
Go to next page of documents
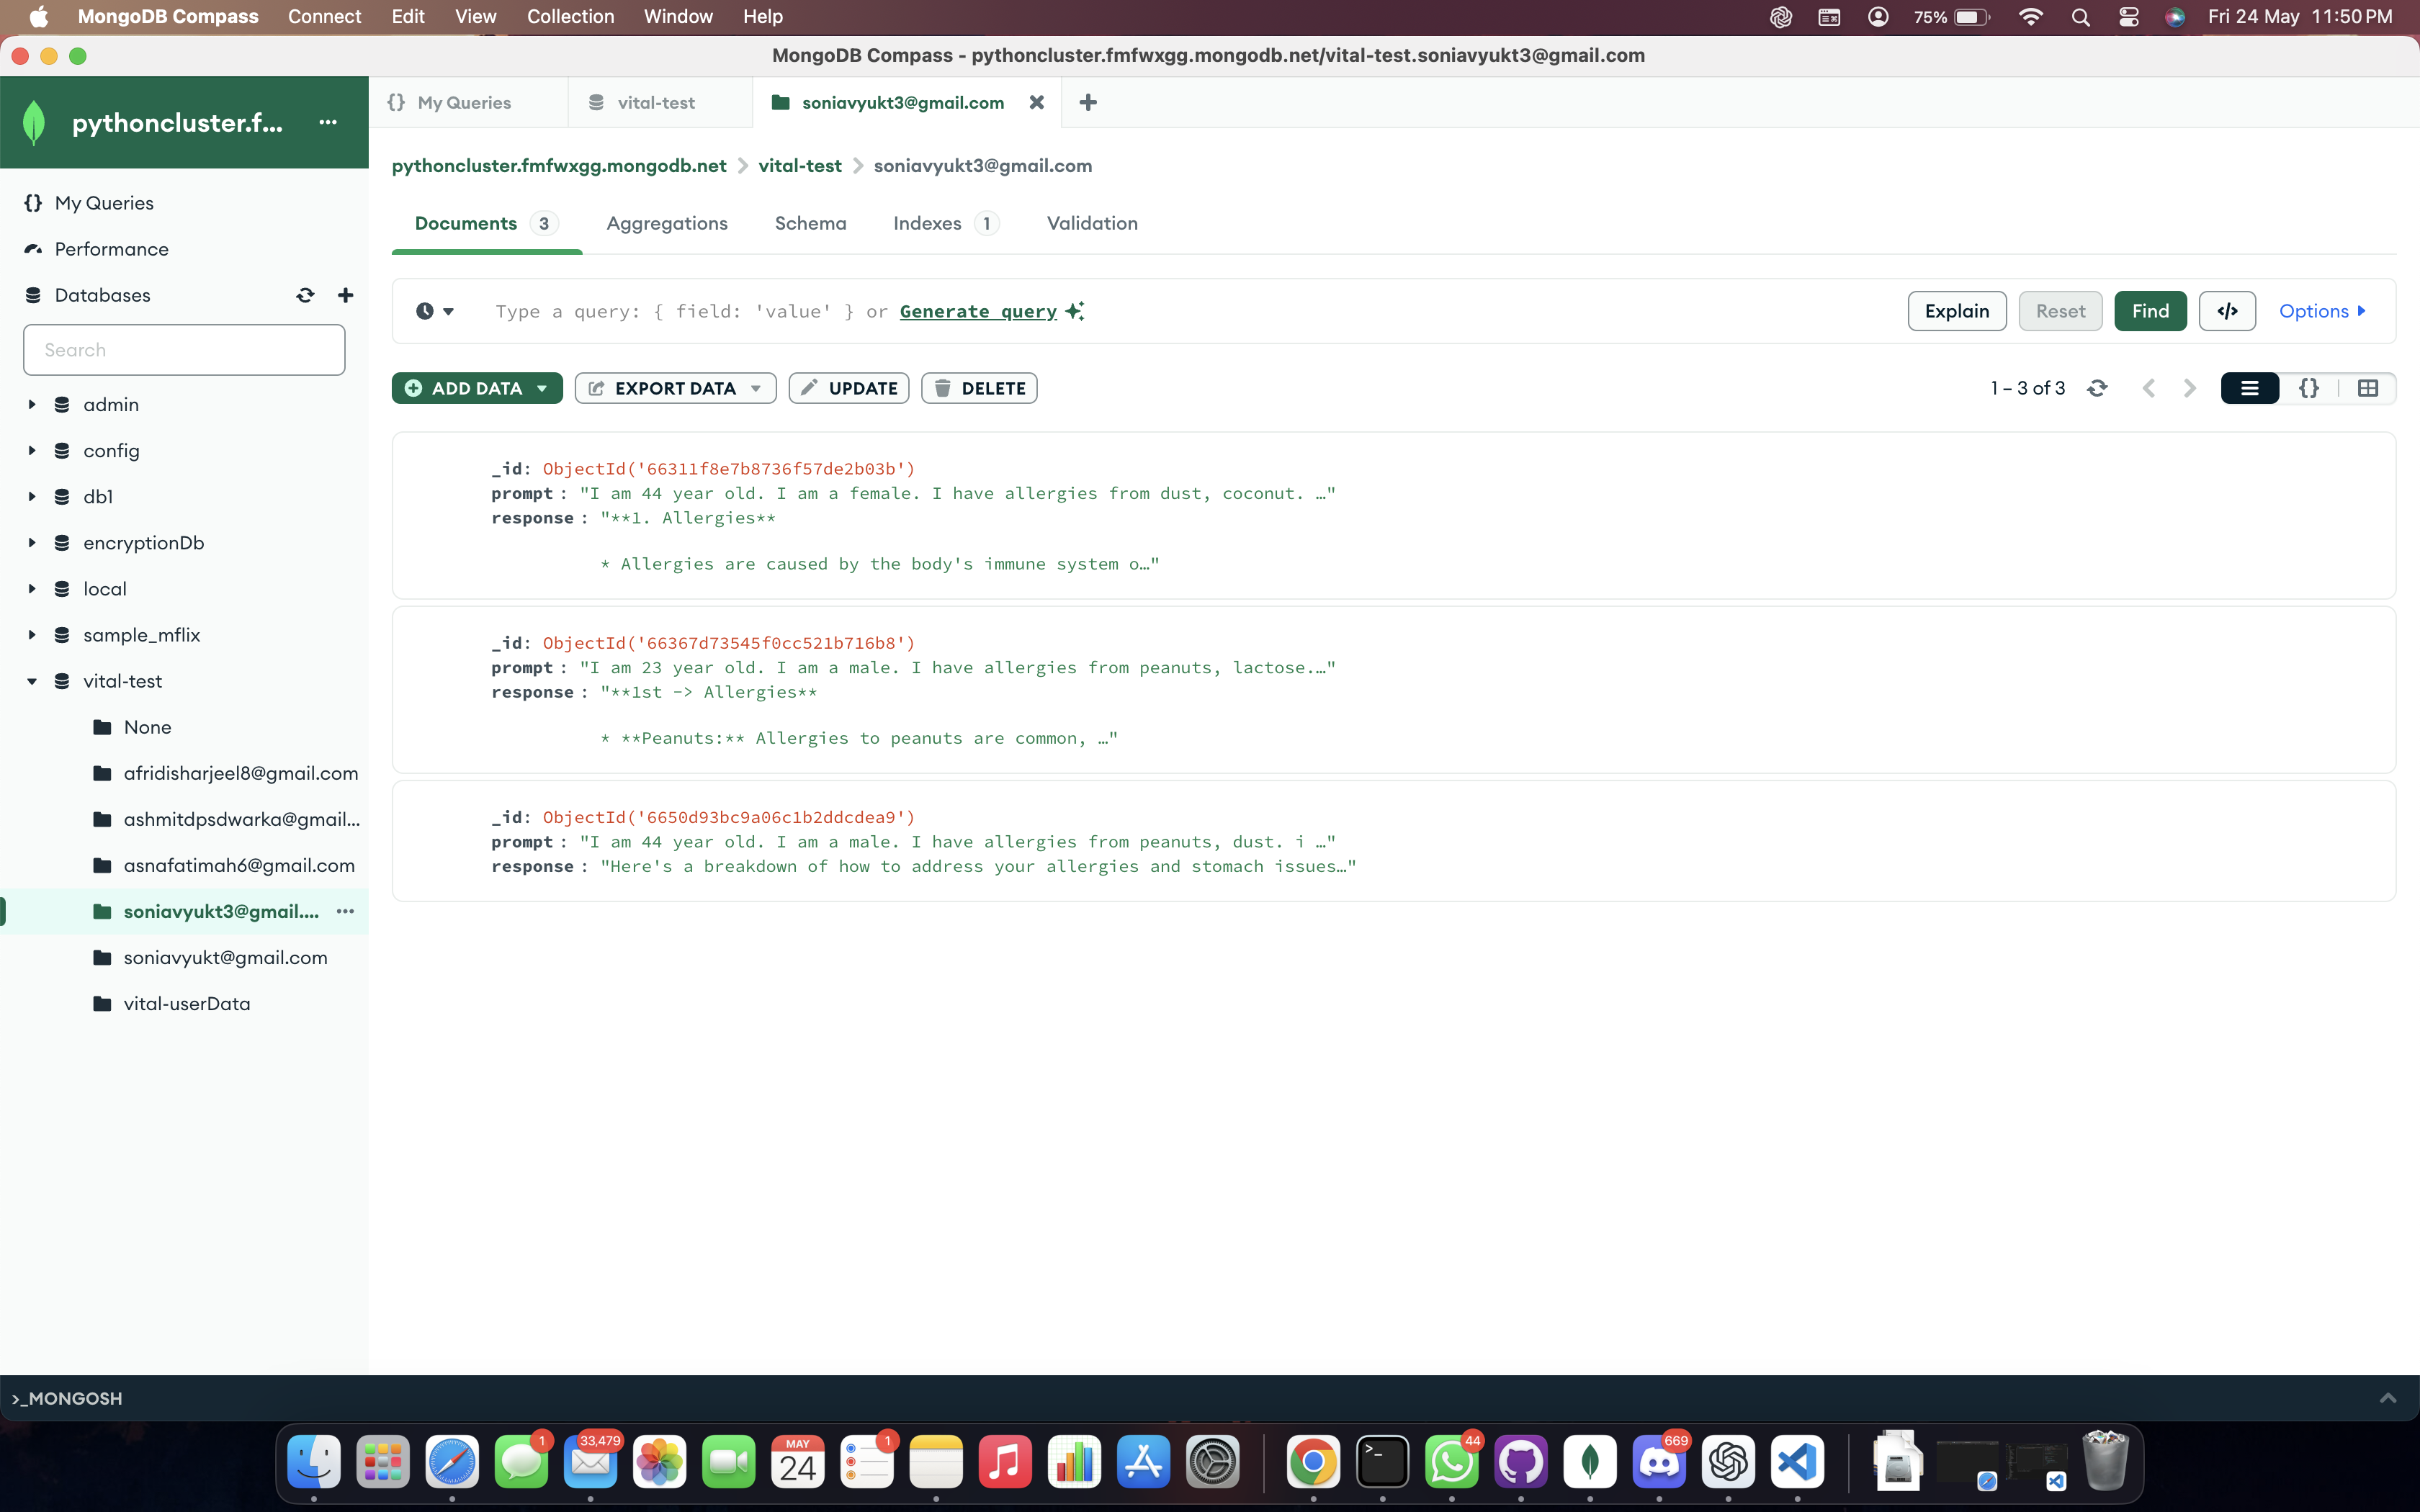[2190, 388]
